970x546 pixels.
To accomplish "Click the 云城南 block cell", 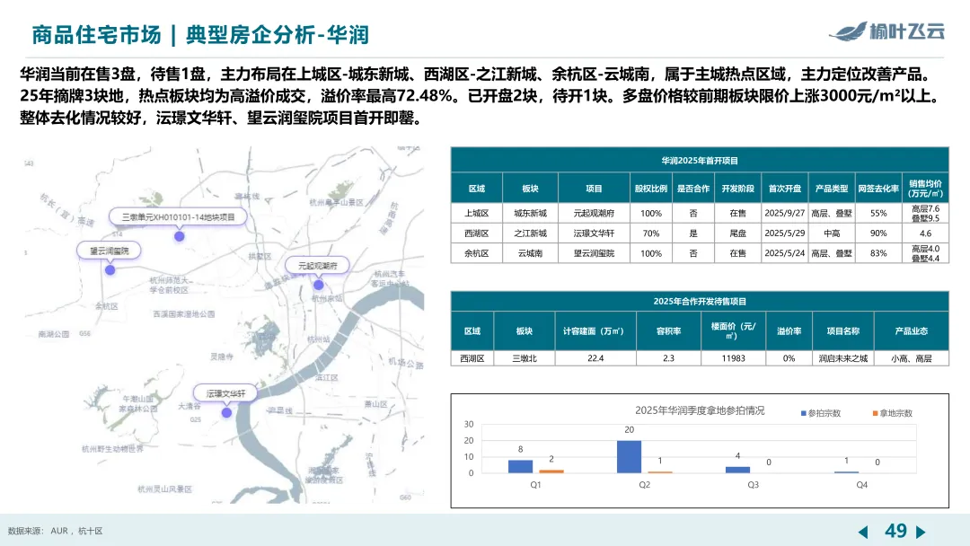I will 530,253.
